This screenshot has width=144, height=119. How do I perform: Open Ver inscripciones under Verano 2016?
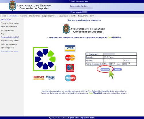pos(7,30)
